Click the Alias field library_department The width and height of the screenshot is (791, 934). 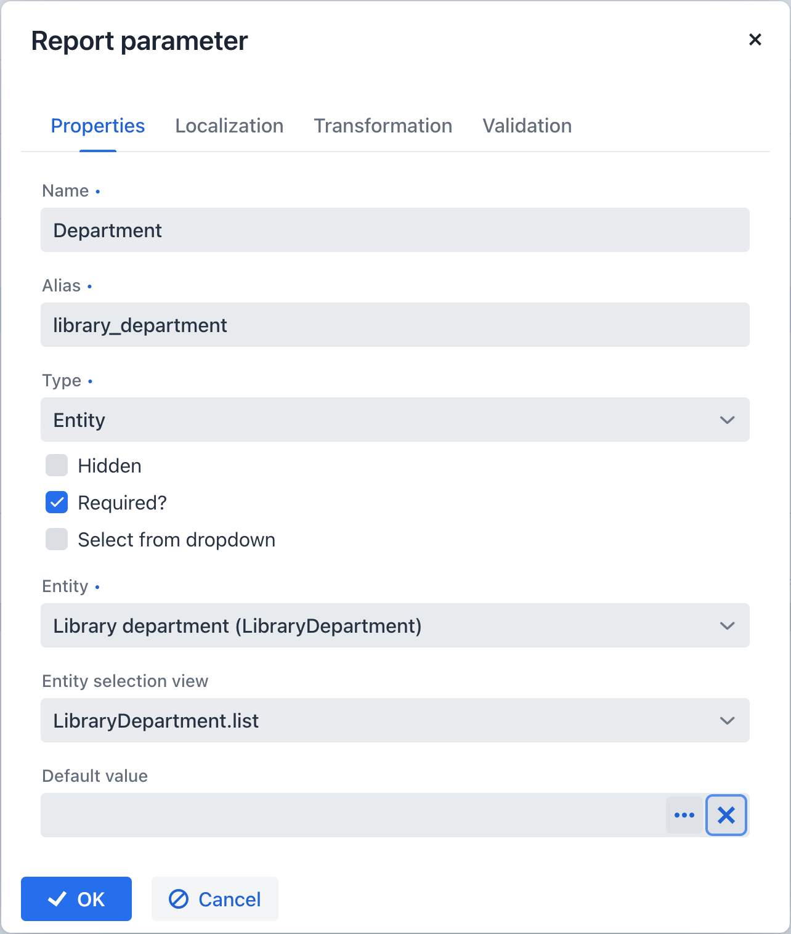395,325
